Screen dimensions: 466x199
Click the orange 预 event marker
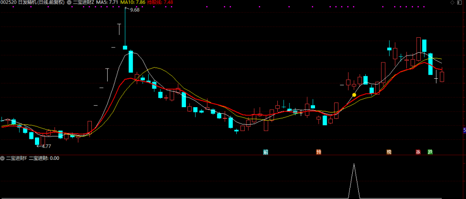click(319, 152)
